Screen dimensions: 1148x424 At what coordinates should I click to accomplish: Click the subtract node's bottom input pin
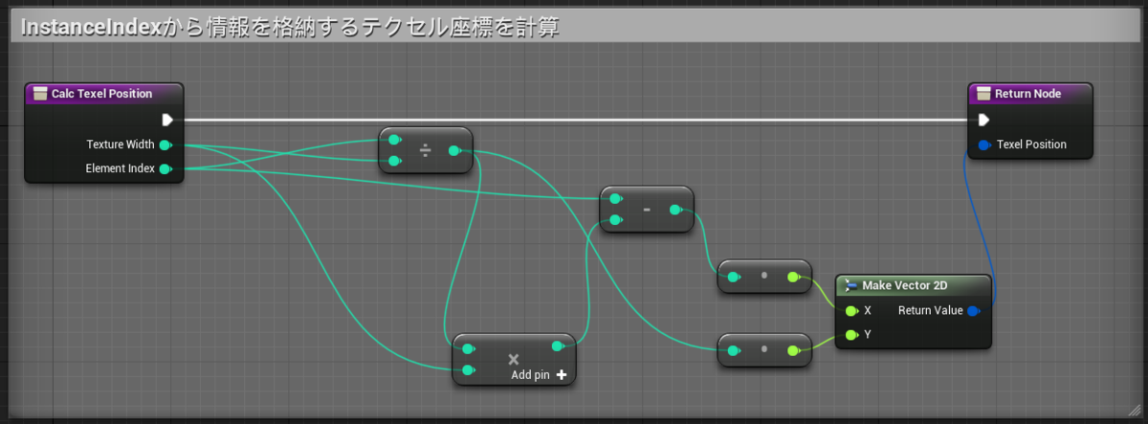coord(615,220)
